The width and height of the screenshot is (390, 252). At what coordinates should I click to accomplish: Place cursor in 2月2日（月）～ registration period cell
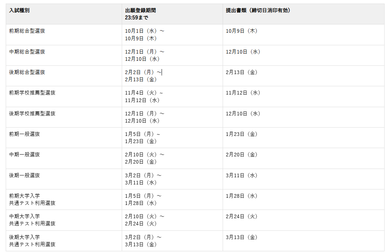[x=143, y=72]
